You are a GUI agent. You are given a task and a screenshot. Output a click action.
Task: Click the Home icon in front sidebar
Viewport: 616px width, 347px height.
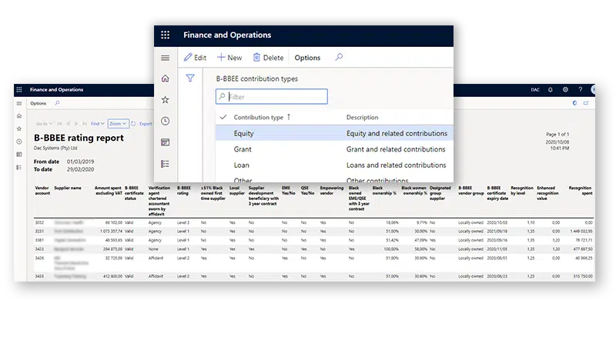pyautogui.click(x=165, y=78)
